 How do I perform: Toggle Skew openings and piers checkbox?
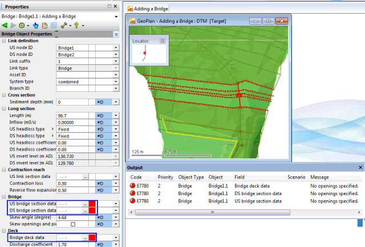[x=73, y=224]
